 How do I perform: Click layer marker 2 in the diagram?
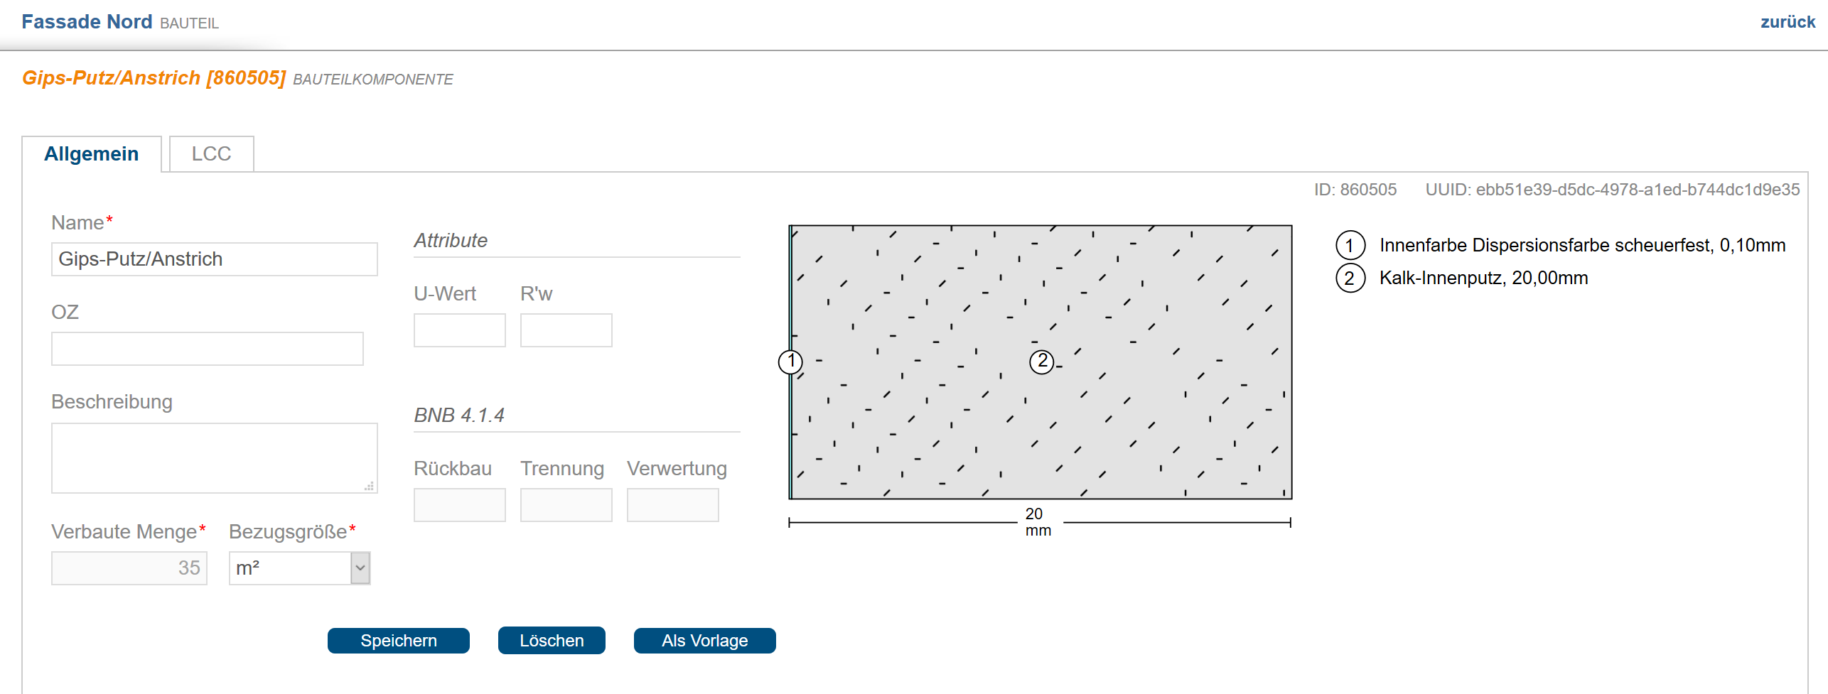1041,362
